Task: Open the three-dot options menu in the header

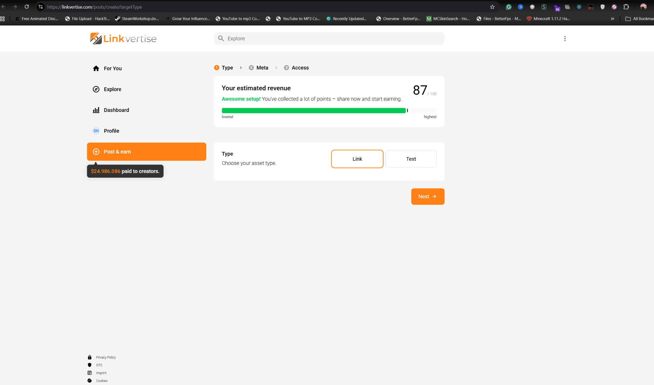Action: [x=565, y=39]
